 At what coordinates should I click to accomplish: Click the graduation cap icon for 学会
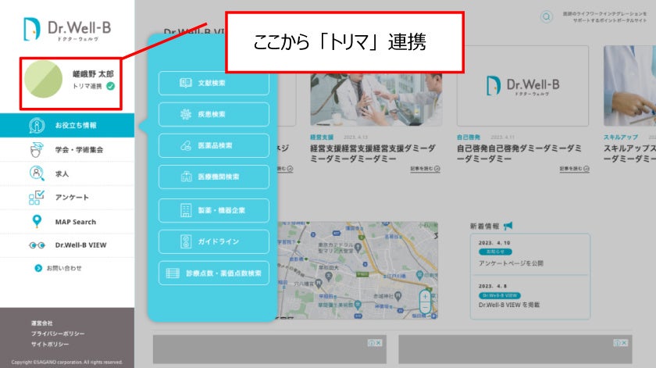point(37,149)
